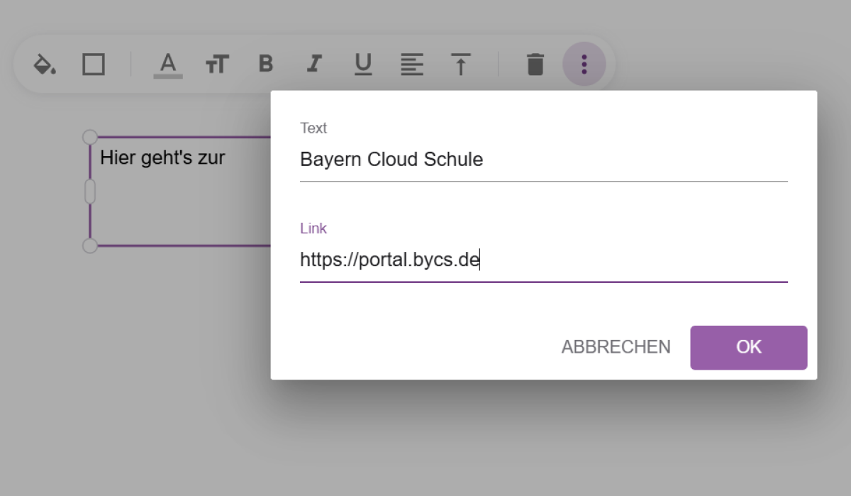Confirm the link with OK button
The width and height of the screenshot is (851, 496).
(x=749, y=348)
